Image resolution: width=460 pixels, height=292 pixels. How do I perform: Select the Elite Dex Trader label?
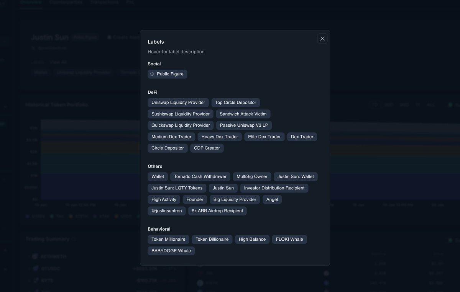tap(264, 137)
